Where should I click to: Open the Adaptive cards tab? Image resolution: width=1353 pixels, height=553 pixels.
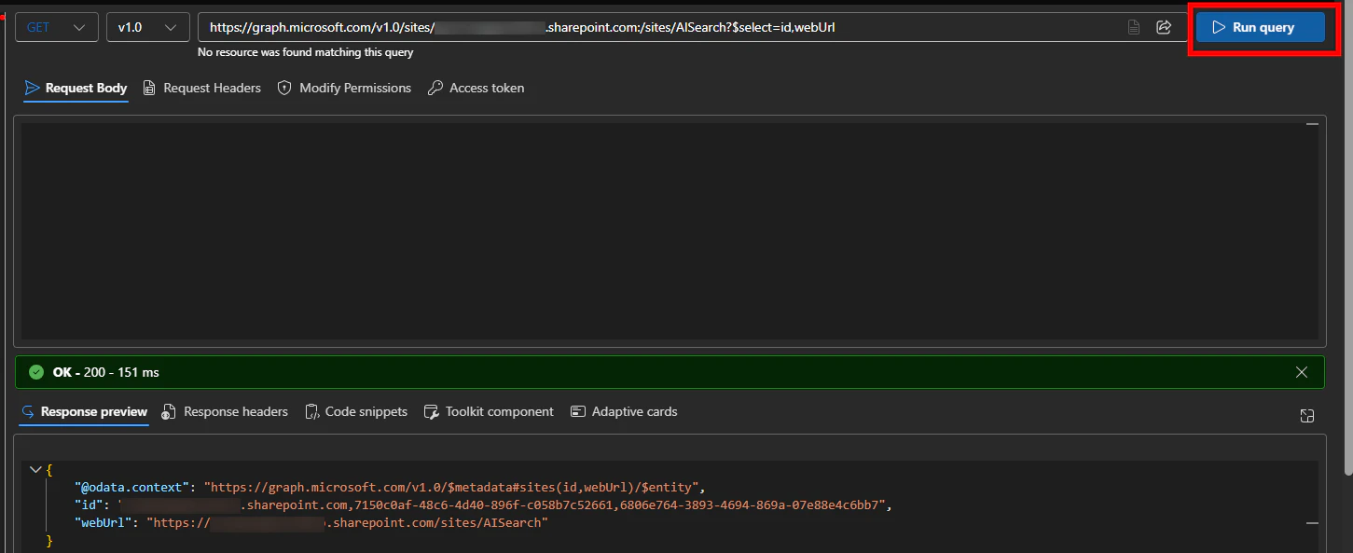coord(624,411)
